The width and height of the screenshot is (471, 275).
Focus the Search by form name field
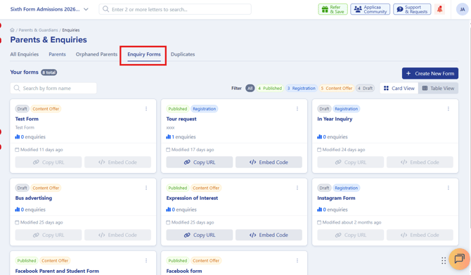click(53, 89)
